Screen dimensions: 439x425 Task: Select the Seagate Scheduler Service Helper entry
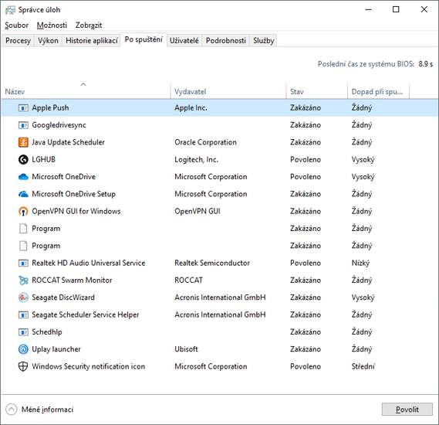coord(86,314)
